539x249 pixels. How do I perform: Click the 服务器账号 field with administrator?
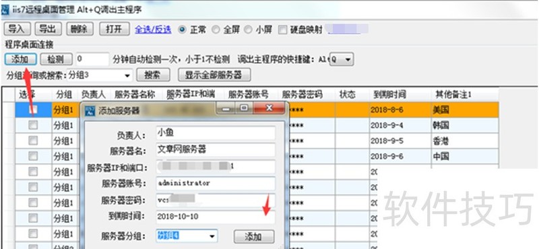click(x=216, y=184)
